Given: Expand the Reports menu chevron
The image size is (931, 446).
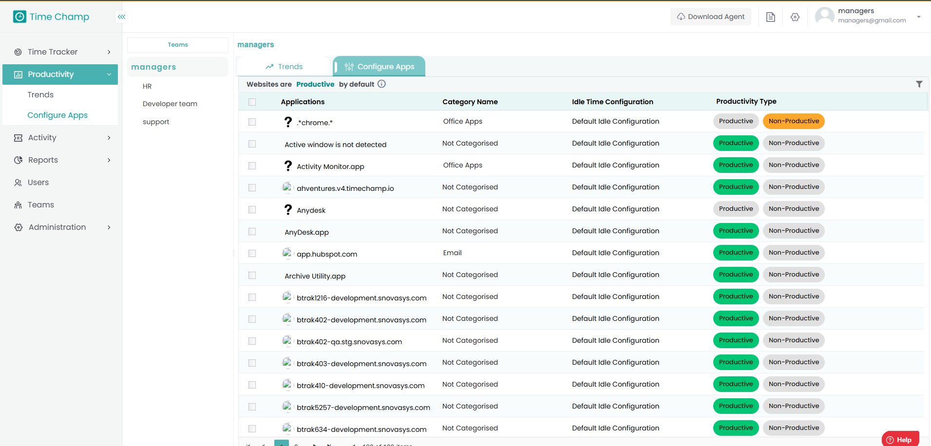Looking at the screenshot, I should tap(109, 160).
